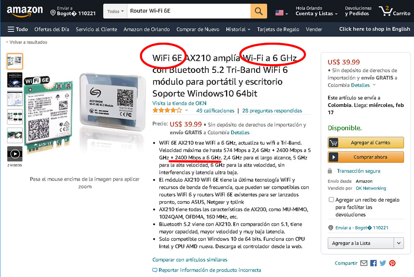Image resolution: width=414 pixels, height=277 pixels.
Task: Share the product via email icon
Action: [364, 263]
